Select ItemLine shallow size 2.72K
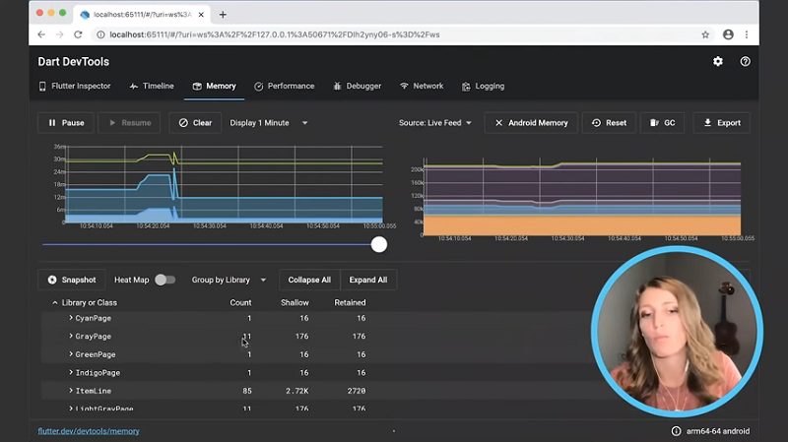Screen dimensions: 788x442 (x=297, y=391)
